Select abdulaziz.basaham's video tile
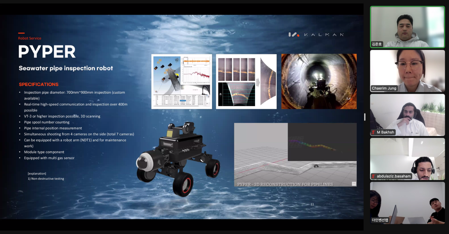The width and height of the screenshot is (449, 234). pos(407,159)
